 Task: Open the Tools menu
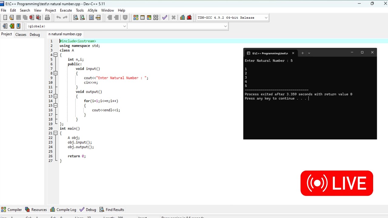tap(80, 10)
